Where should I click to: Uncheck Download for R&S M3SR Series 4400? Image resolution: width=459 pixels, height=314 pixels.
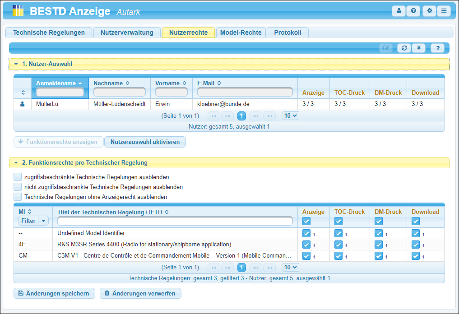coord(415,245)
